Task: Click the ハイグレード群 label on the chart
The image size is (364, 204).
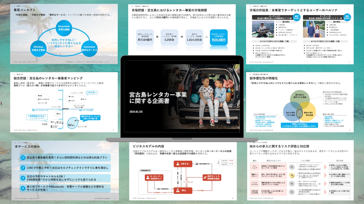Action: click(76, 93)
